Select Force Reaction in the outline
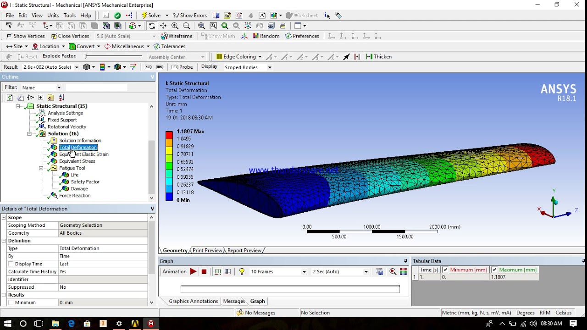 pos(75,196)
